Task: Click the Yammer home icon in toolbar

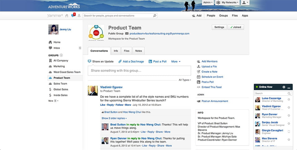Action: coord(67,16)
